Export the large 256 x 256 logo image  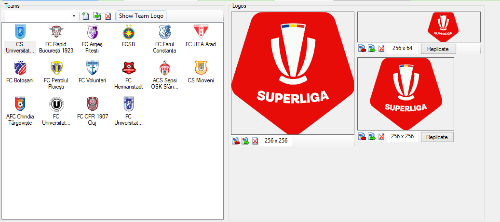click(245, 141)
